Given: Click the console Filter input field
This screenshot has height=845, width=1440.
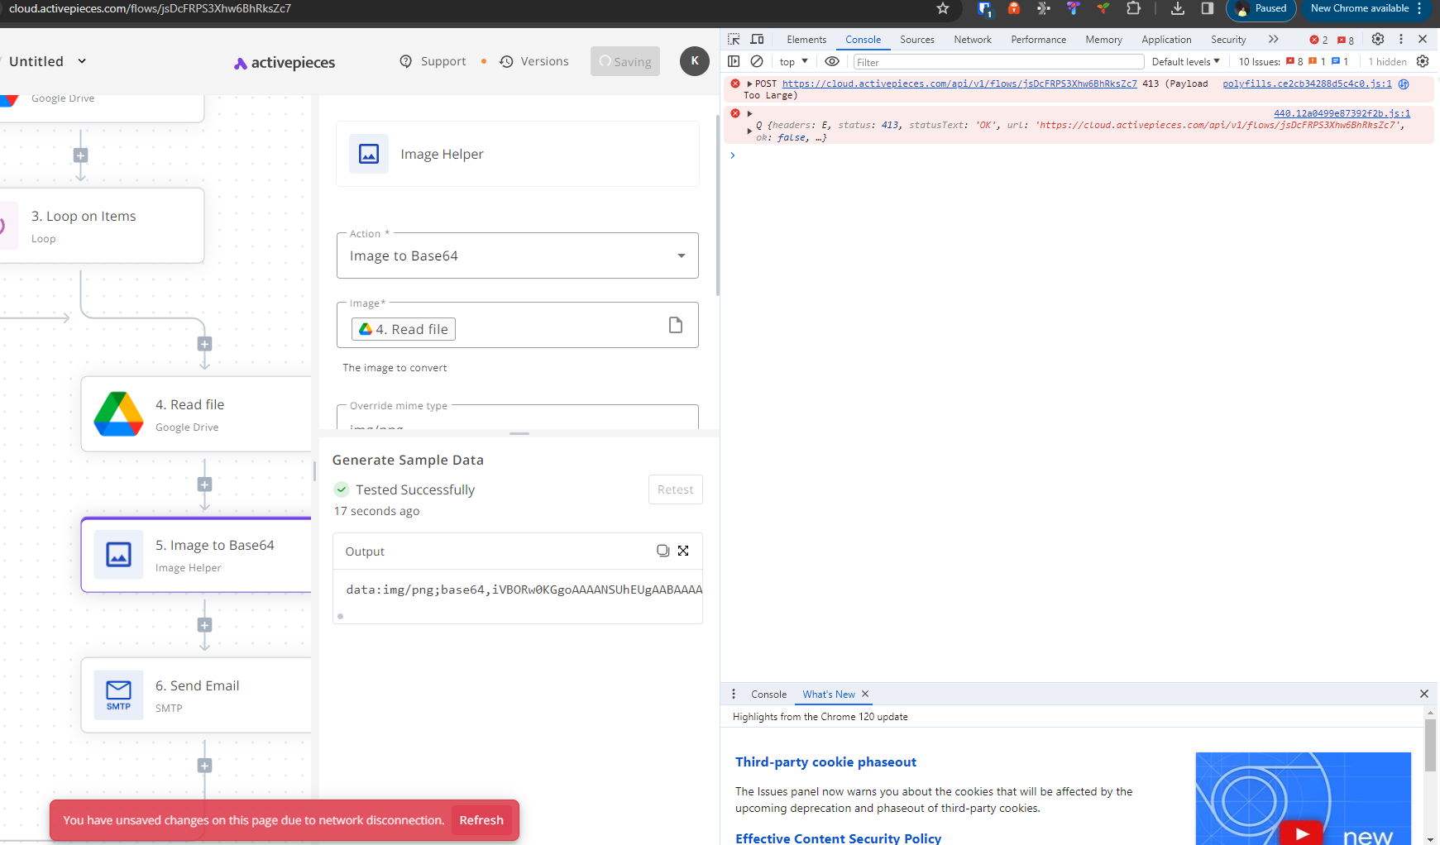Looking at the screenshot, I should pos(997,62).
